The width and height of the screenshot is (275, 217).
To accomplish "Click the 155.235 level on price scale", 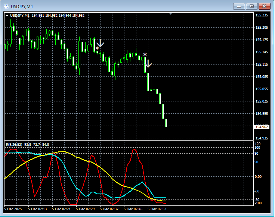I will tap(262, 15).
